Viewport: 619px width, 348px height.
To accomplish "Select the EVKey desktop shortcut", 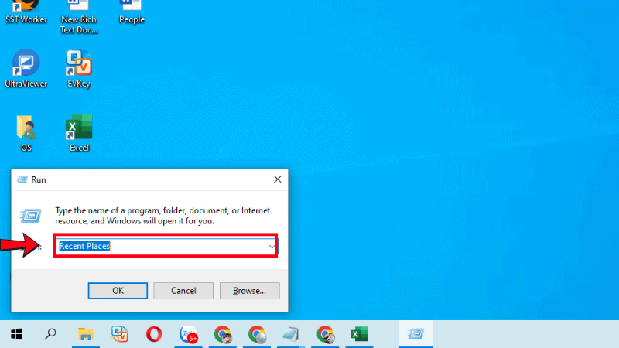I will point(79,68).
